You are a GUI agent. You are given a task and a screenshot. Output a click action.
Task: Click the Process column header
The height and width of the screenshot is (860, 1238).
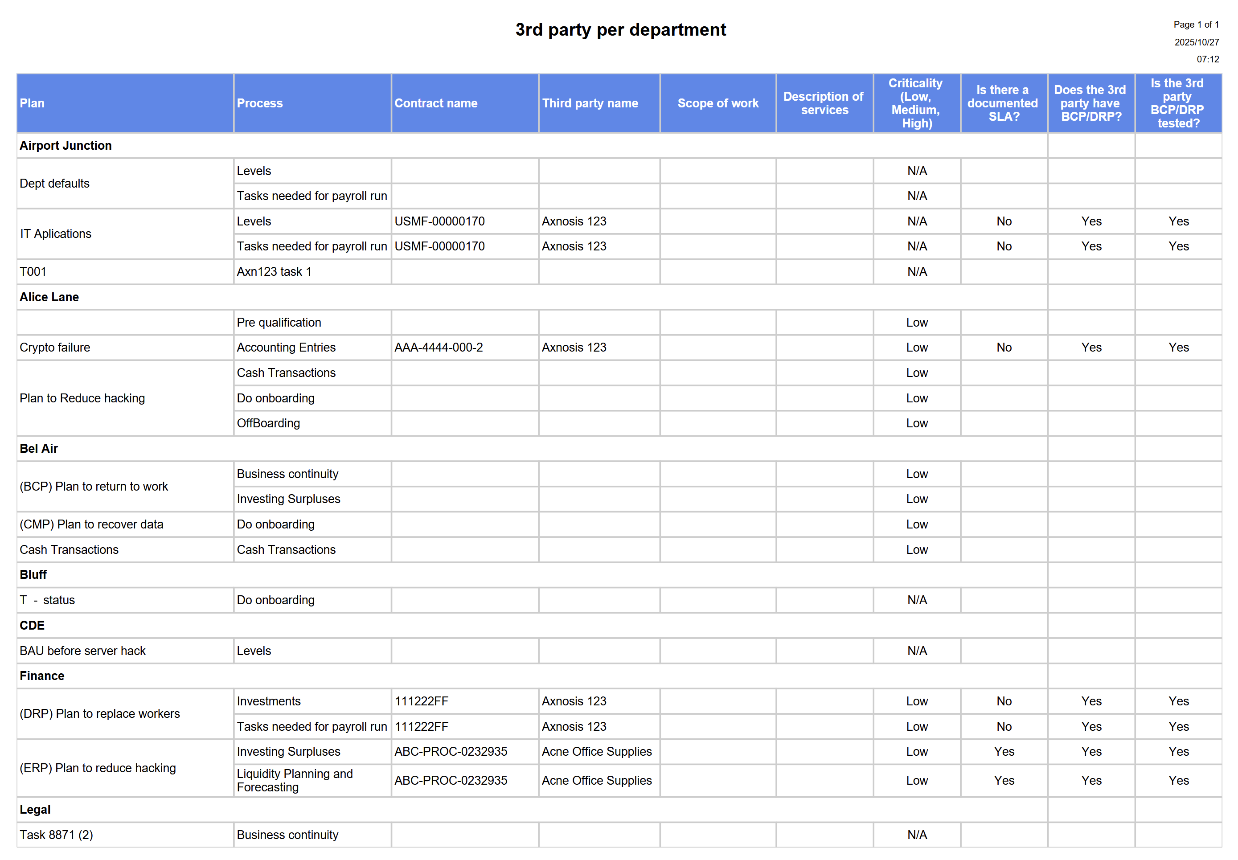coord(259,103)
